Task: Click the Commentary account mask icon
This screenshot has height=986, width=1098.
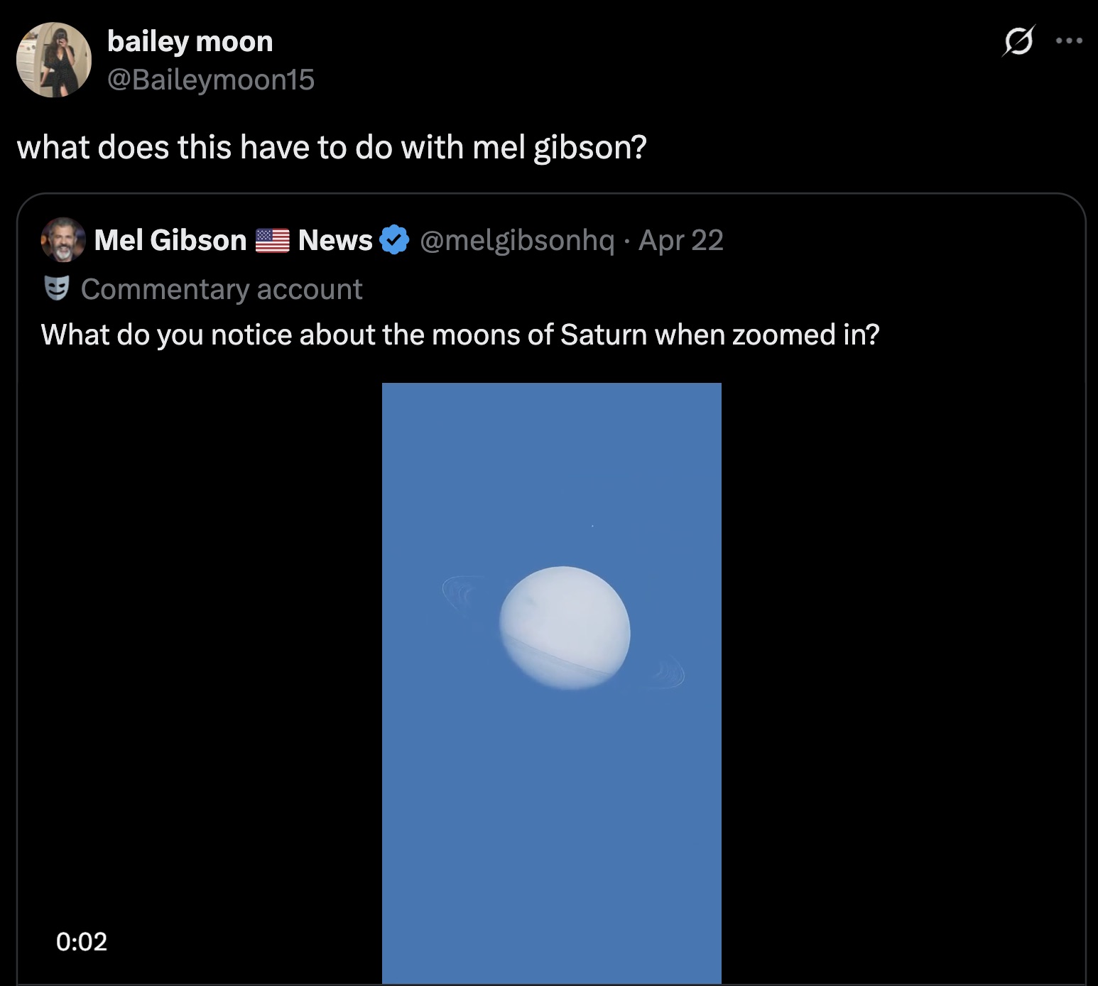Action: click(x=57, y=288)
